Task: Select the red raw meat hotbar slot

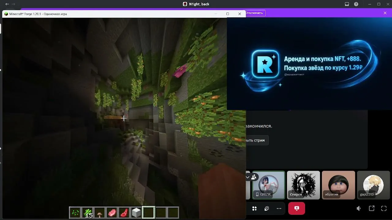Action: tap(124, 212)
